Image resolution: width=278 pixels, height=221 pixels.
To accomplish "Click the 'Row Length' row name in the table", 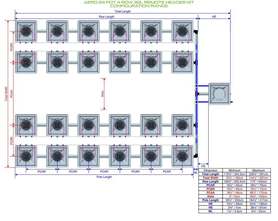I will [x=210, y=181].
